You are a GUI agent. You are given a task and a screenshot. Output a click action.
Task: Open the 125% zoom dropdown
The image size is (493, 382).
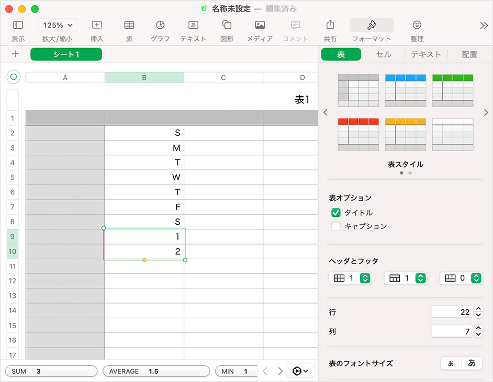(58, 25)
